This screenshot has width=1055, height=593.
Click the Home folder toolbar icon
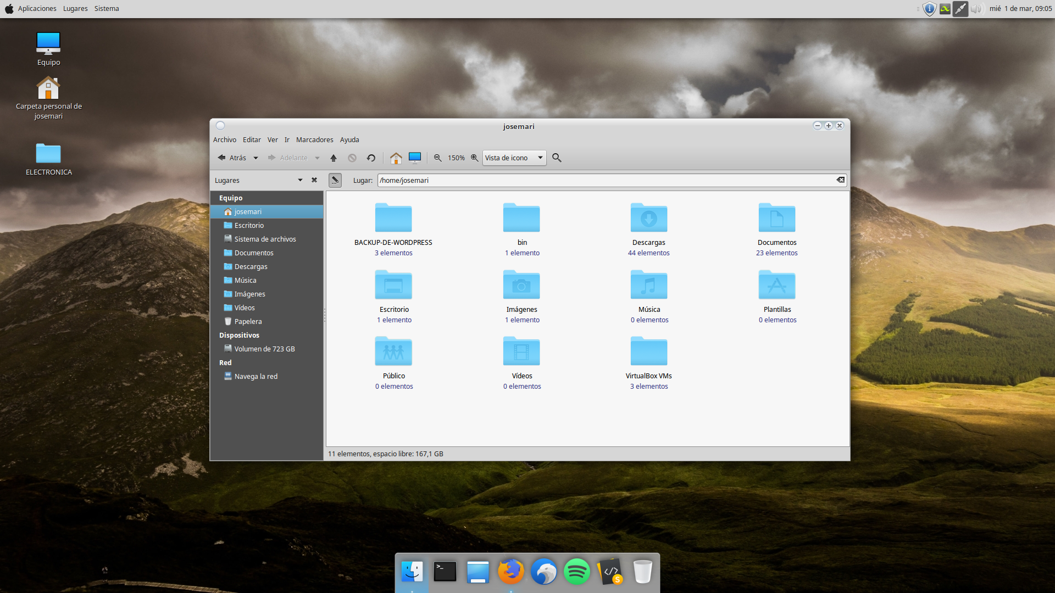(x=396, y=158)
